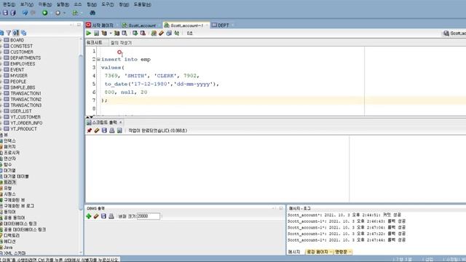Print script output with its printer icon

111,130
